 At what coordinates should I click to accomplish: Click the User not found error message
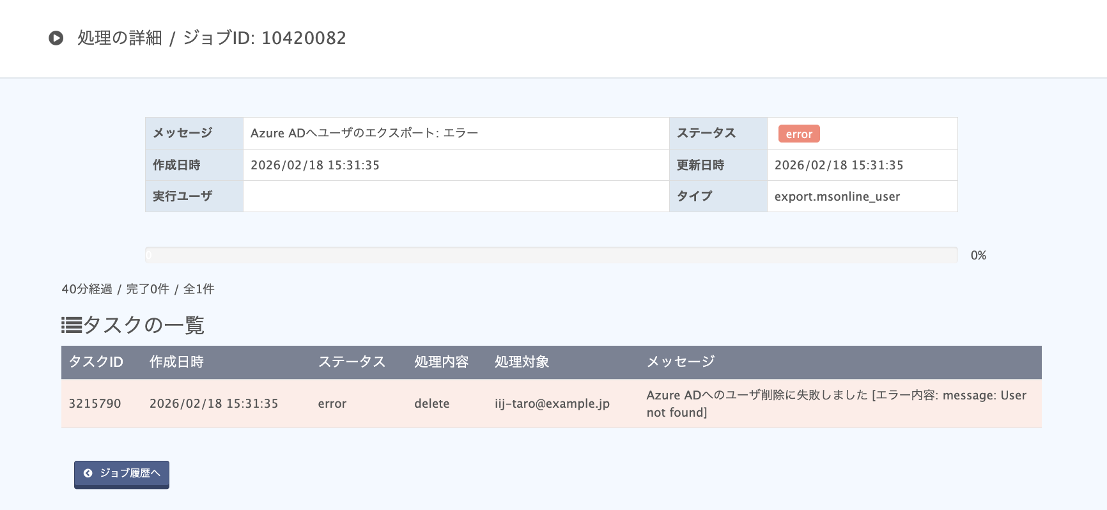point(837,404)
